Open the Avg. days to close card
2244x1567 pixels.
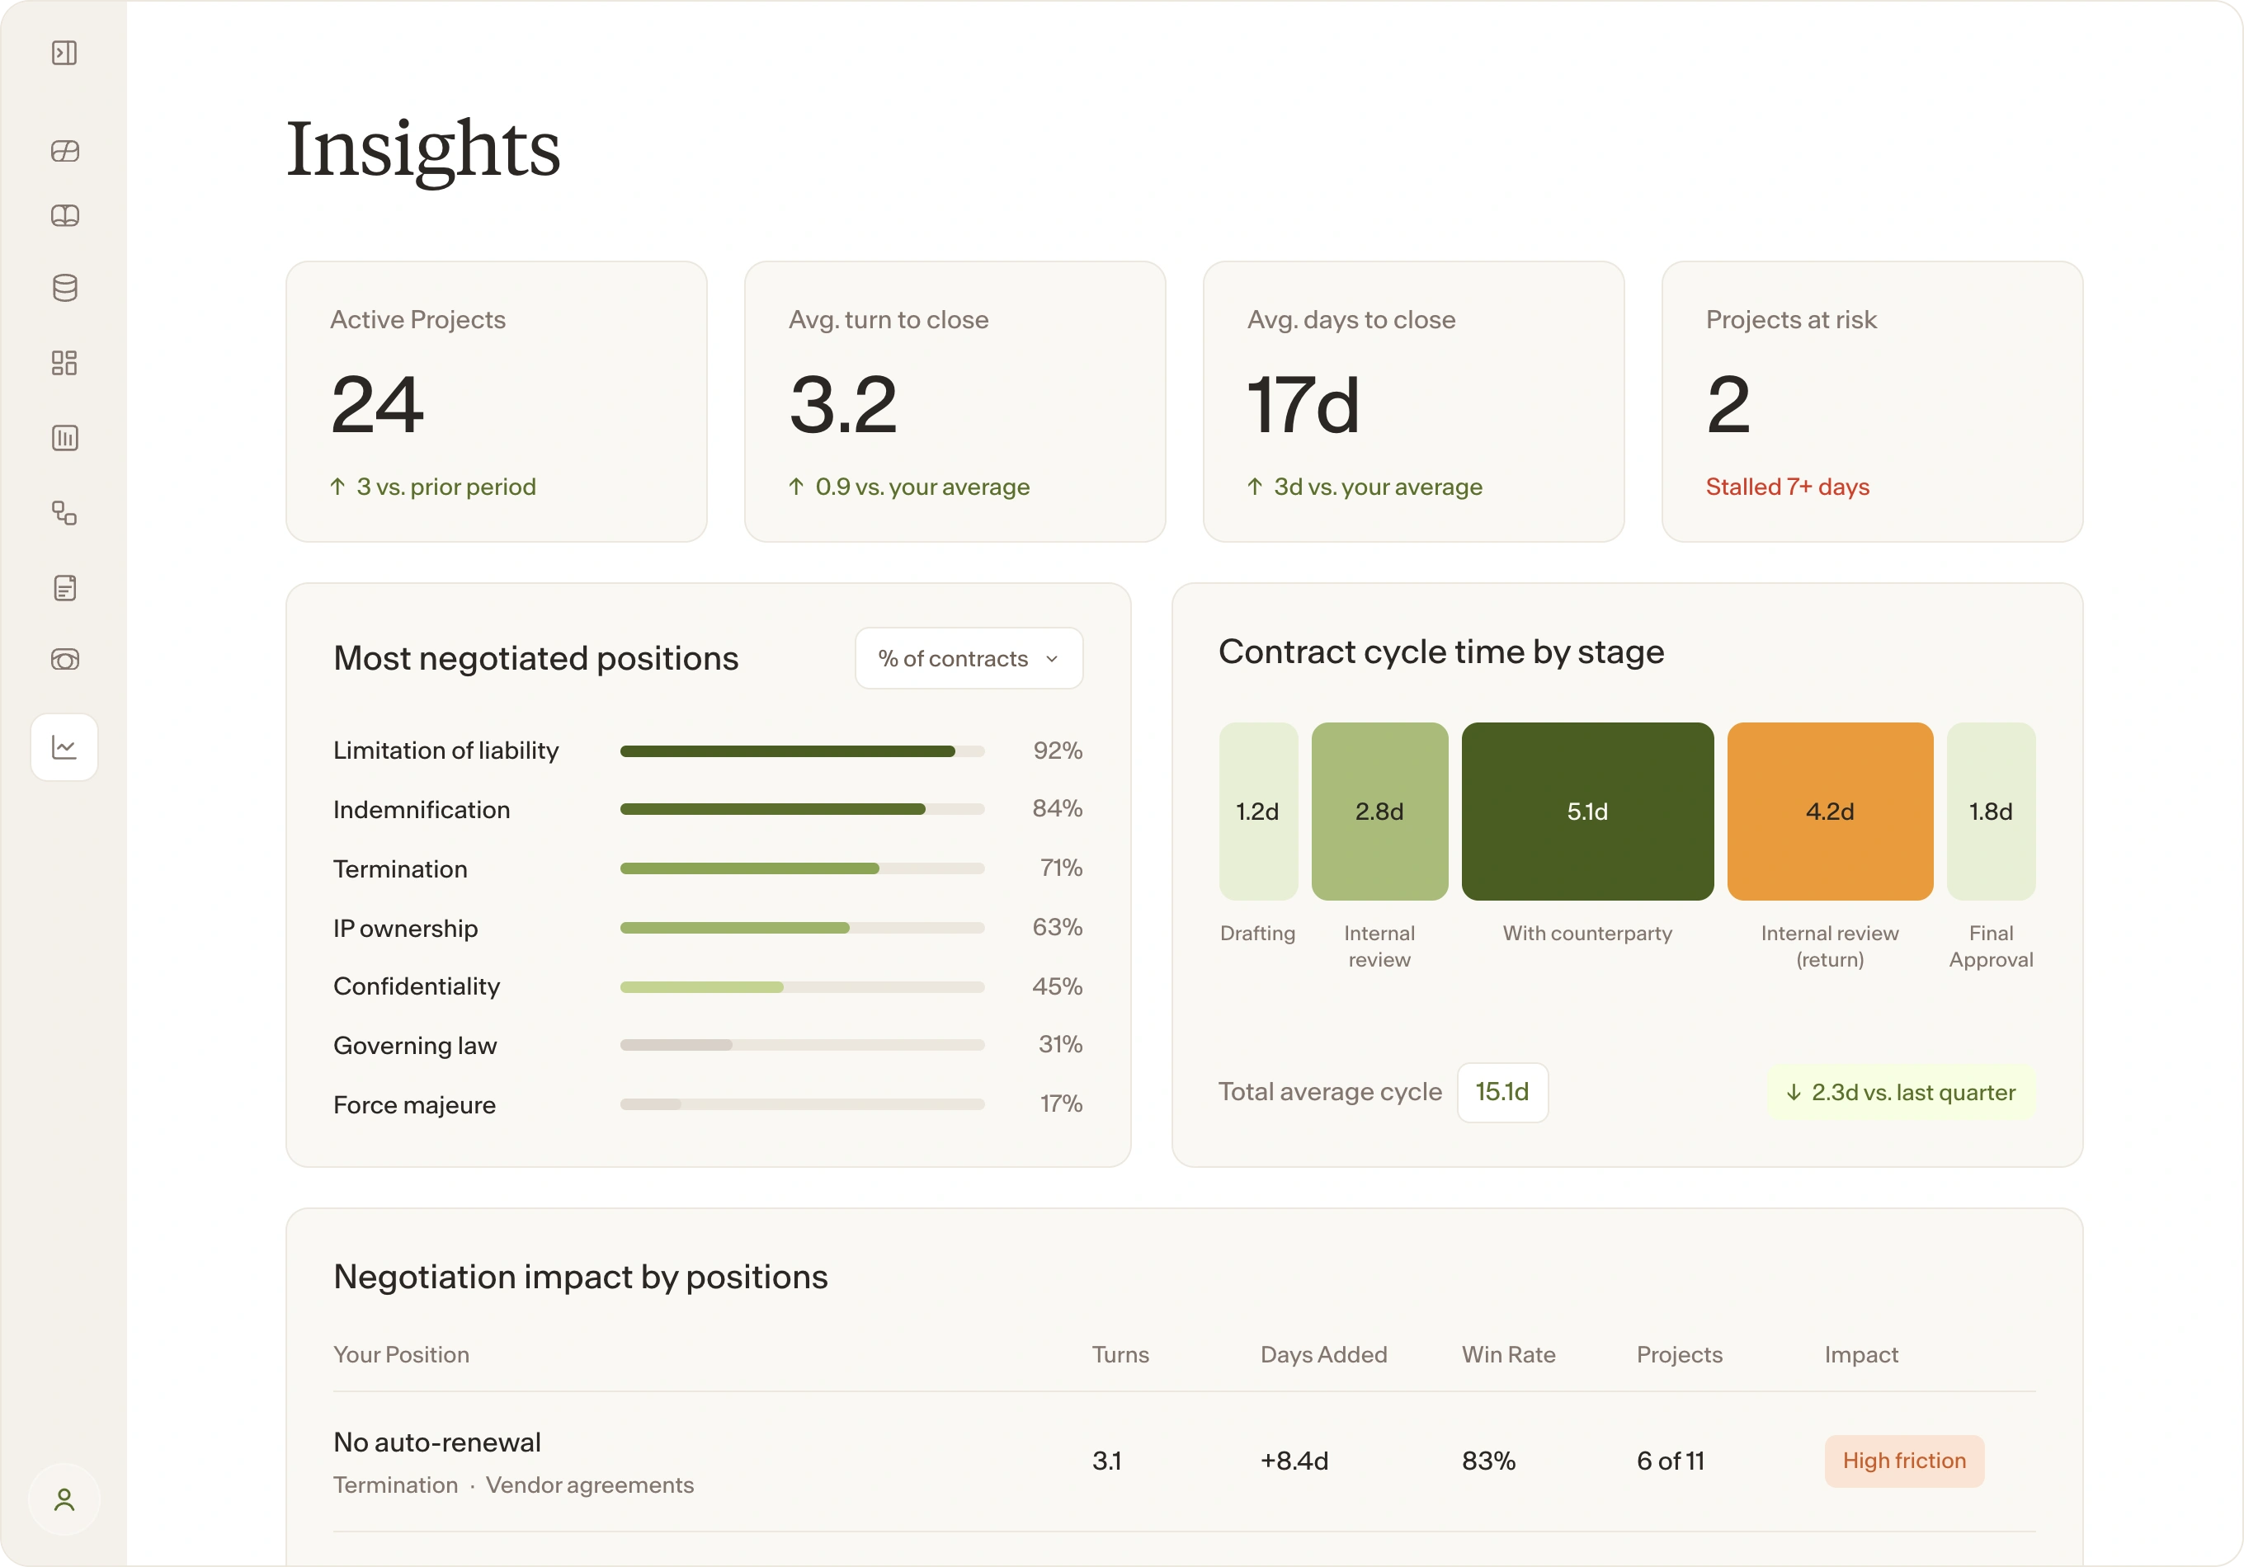1413,402
